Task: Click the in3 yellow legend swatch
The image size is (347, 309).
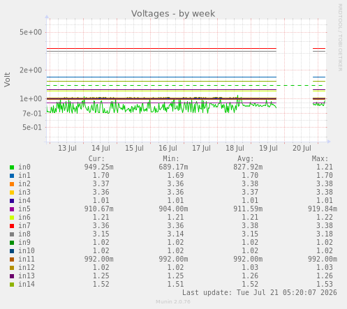Action: 12,193
